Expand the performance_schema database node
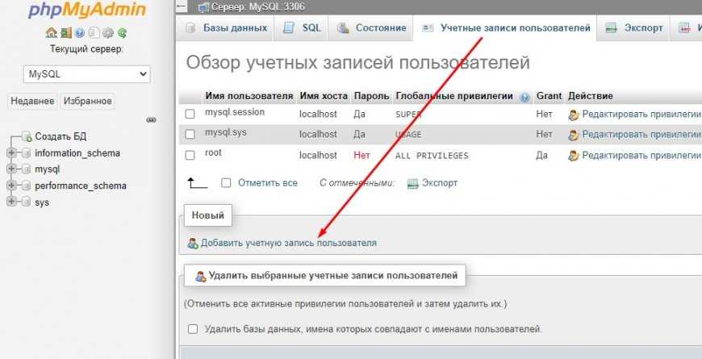The height and width of the screenshot is (359, 702). pos(11,186)
